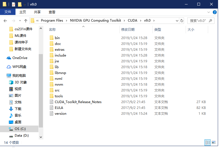Open the address bar history dropdown
220x148 pixels.
177,21
